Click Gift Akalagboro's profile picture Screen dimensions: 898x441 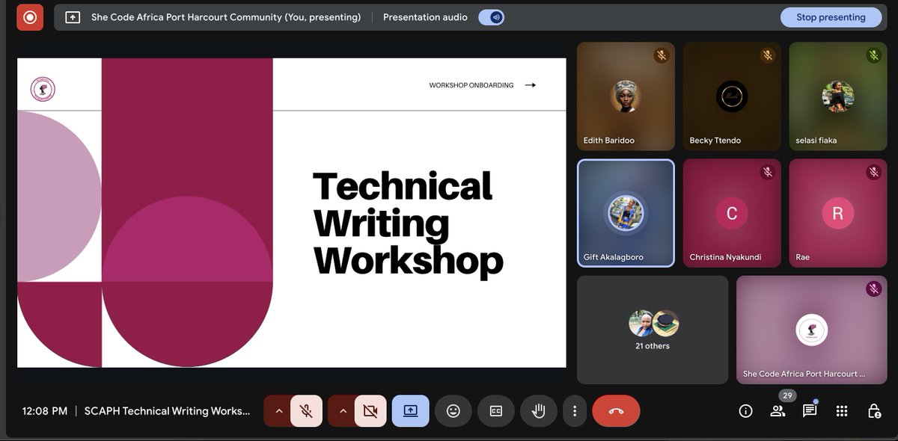coord(626,212)
